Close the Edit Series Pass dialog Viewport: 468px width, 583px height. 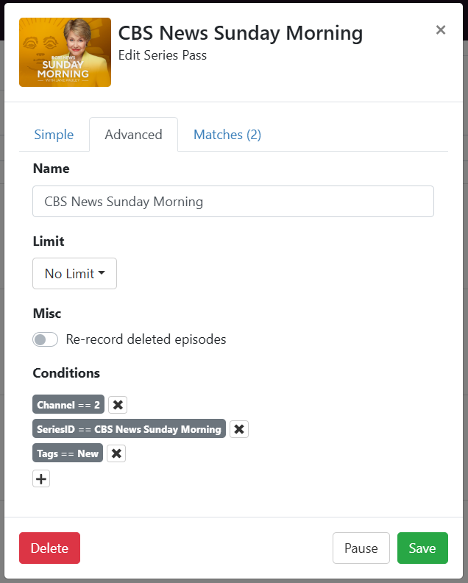coord(441,30)
